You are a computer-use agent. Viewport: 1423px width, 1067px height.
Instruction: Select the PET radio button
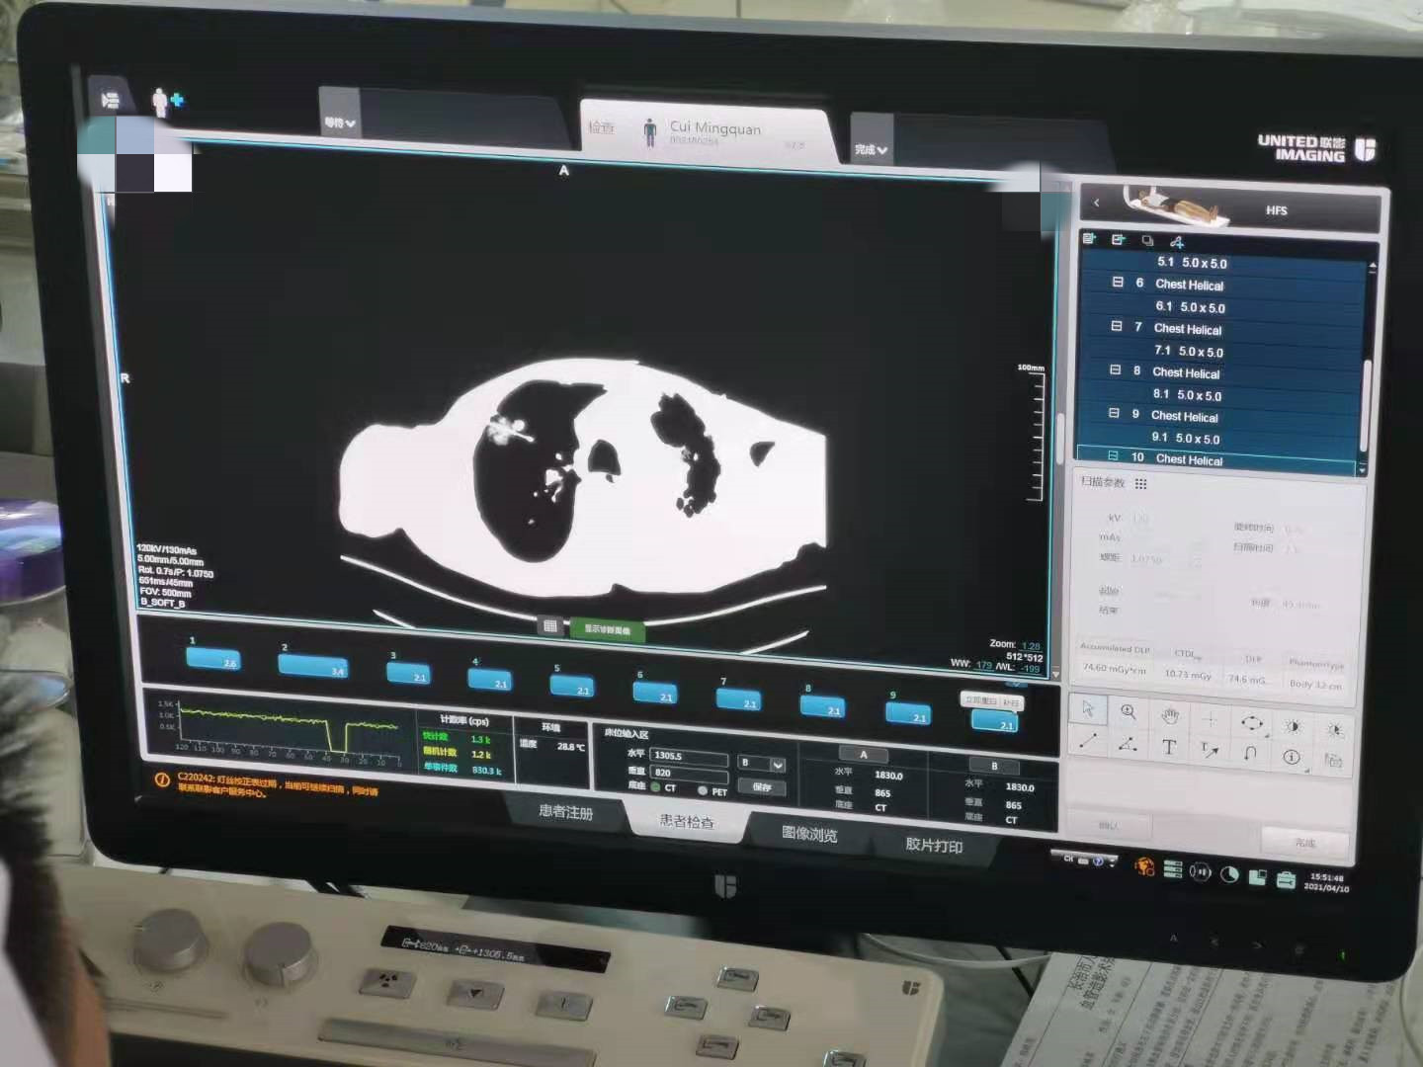click(703, 790)
